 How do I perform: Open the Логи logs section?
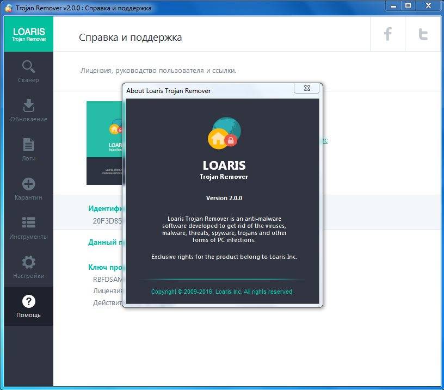(x=28, y=150)
